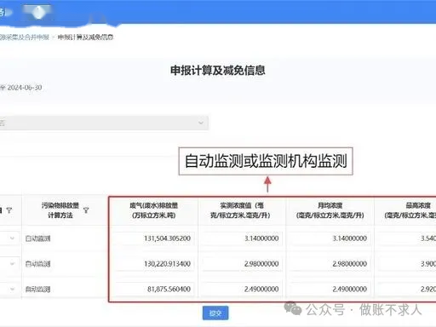
Task: Click the 81,875.560400 emission field
Action: click(x=155, y=289)
